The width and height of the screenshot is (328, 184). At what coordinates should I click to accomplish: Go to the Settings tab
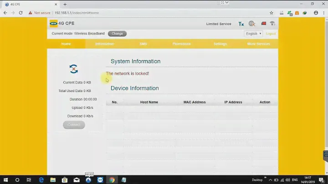tap(220, 44)
